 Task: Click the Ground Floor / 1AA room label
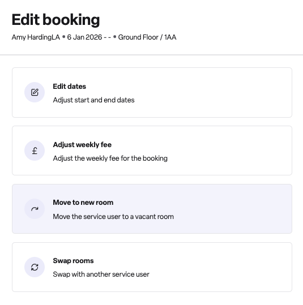pos(147,37)
